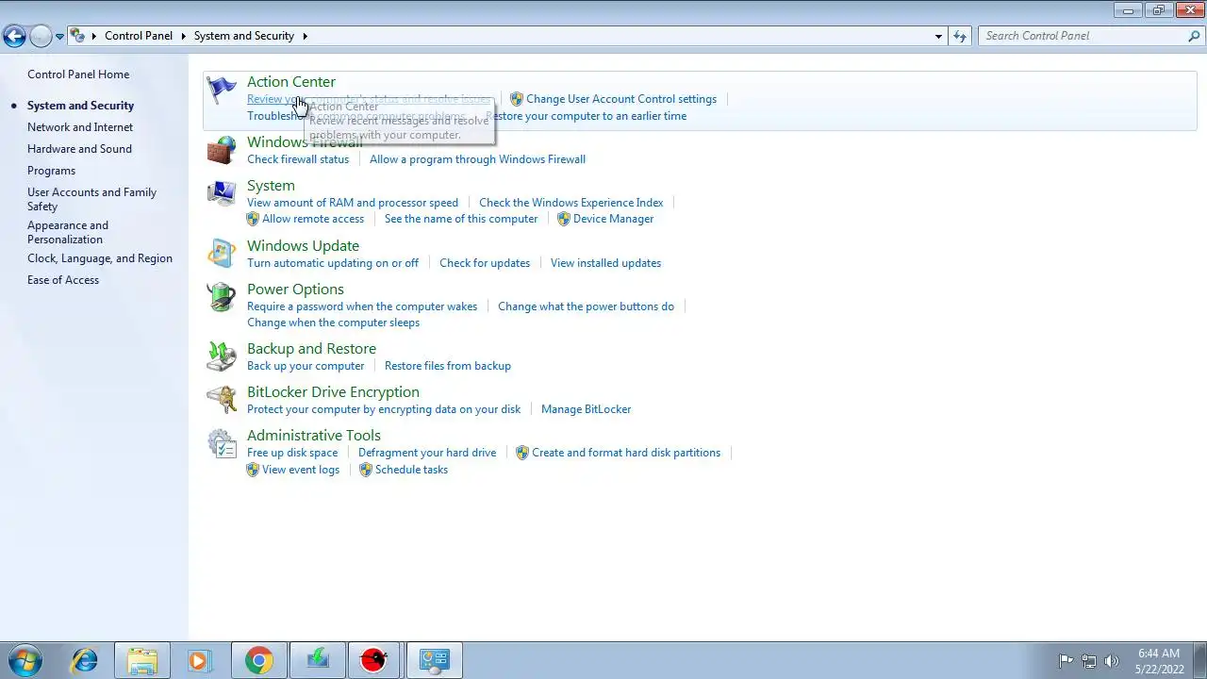
Task: Click Check firewall status link
Action: click(298, 159)
